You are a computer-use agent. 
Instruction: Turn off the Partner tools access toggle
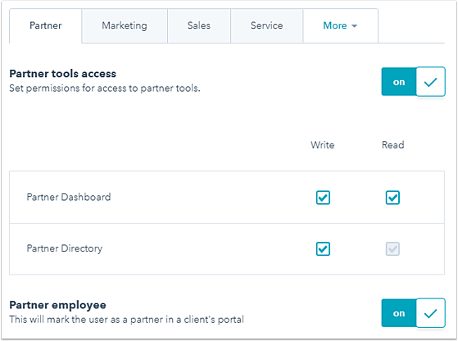(413, 81)
